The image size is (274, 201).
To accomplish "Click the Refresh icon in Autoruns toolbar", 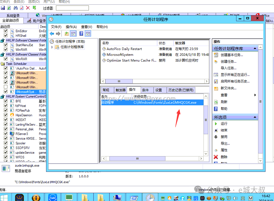I will pos(9,8).
